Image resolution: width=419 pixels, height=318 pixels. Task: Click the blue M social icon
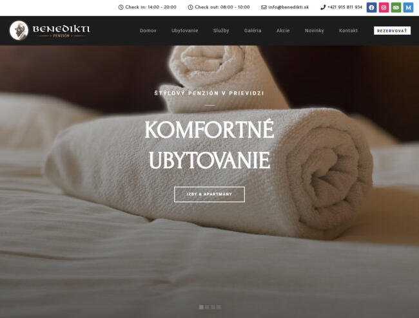(408, 8)
